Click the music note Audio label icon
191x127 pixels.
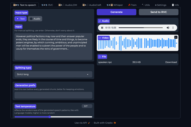tap(100, 21)
